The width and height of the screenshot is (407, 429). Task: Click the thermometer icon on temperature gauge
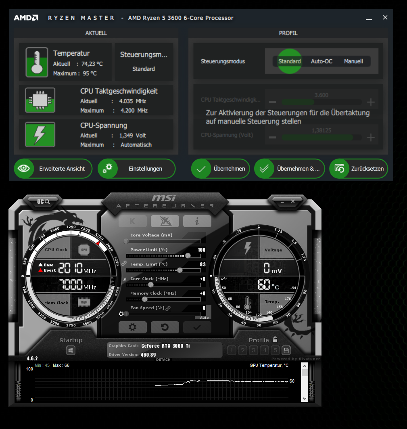[247, 303]
